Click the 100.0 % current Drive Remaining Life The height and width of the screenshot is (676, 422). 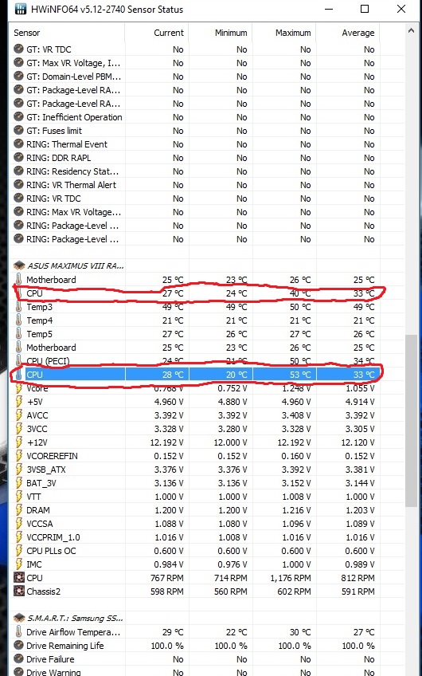167,646
